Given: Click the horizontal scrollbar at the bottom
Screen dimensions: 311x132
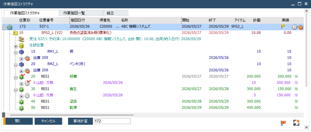Looking at the screenshot, I should (x=72, y=115).
